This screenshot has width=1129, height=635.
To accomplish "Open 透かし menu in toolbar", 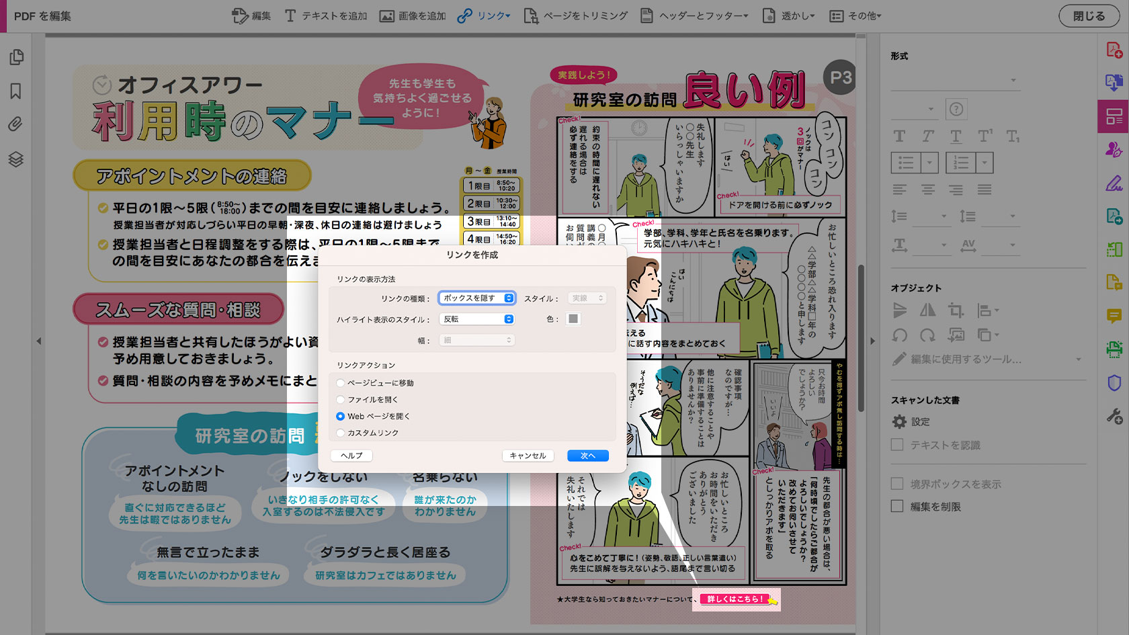I will [x=789, y=15].
